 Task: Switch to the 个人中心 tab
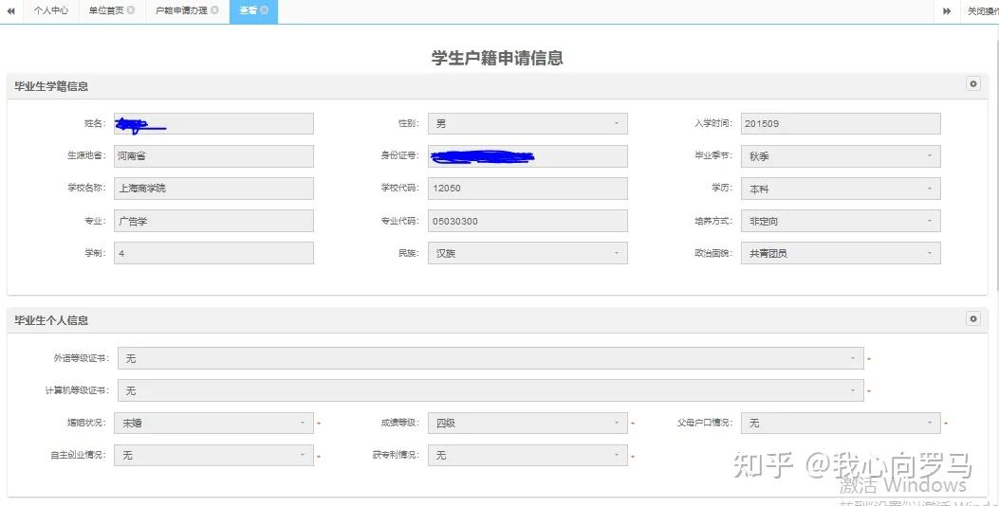51,10
